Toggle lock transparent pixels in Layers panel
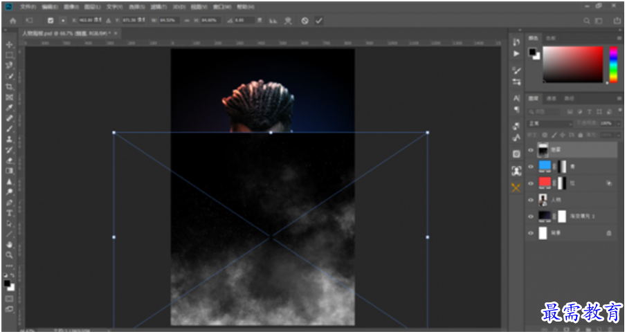Viewport: 627px width, 334px height. click(x=545, y=135)
